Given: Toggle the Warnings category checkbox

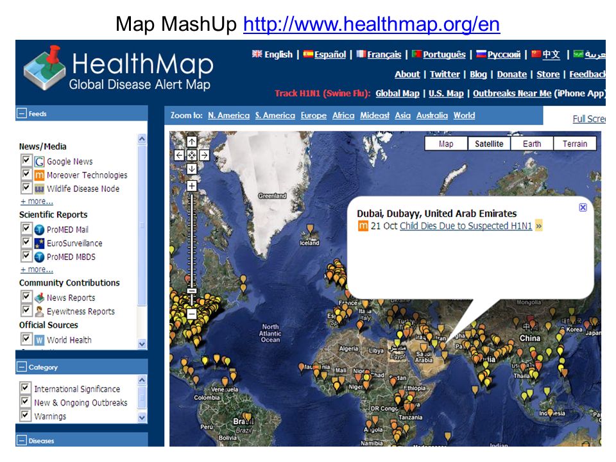Looking at the screenshot, I should 25,415.
